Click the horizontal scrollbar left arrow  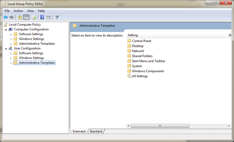pyautogui.click(x=128, y=126)
